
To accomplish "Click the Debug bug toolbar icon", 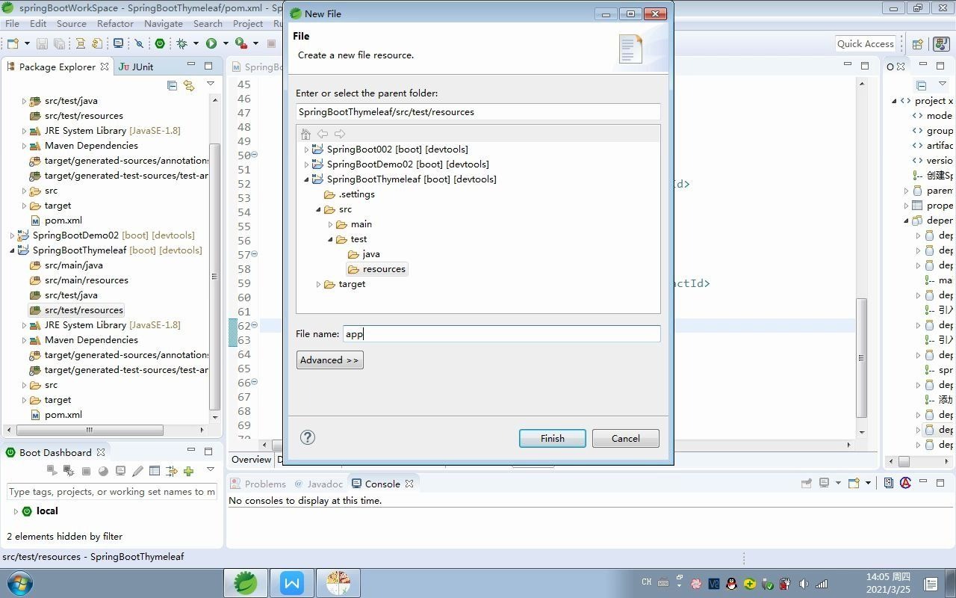I will [x=181, y=43].
